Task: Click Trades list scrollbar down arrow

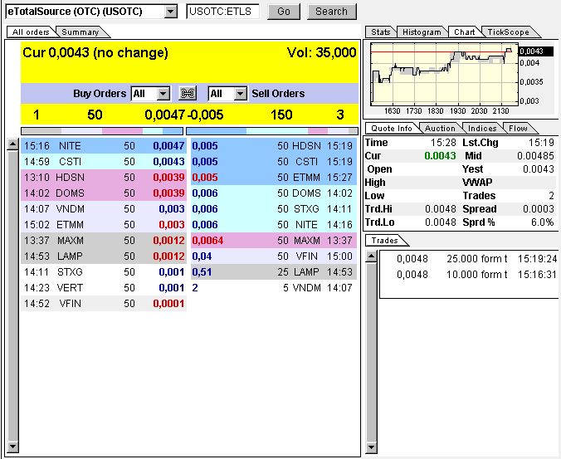Action: pos(372,447)
